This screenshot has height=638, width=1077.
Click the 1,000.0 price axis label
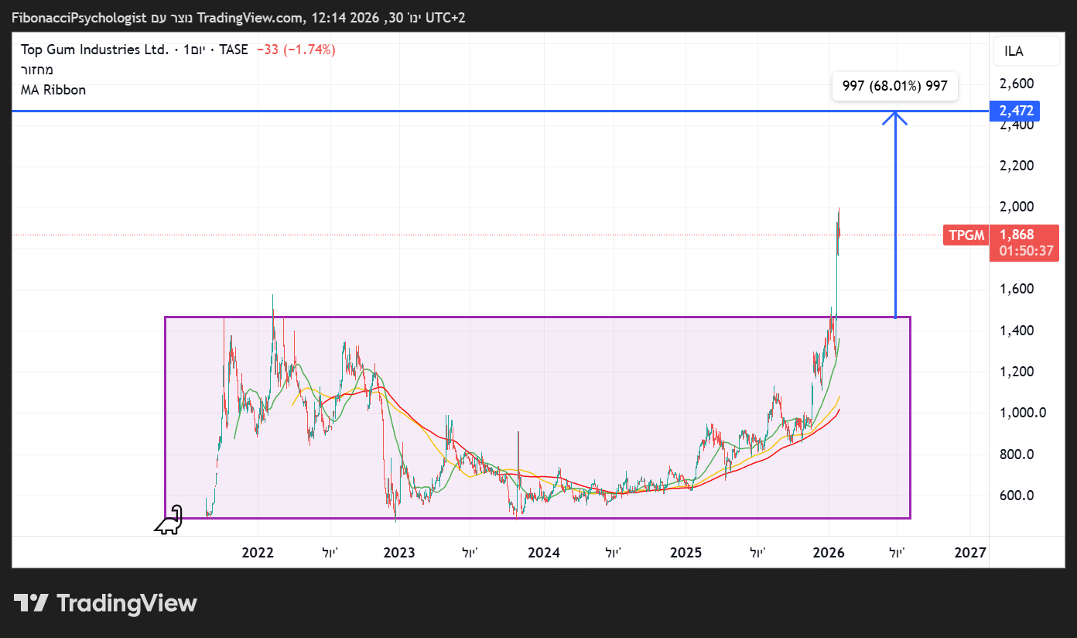tap(1022, 413)
